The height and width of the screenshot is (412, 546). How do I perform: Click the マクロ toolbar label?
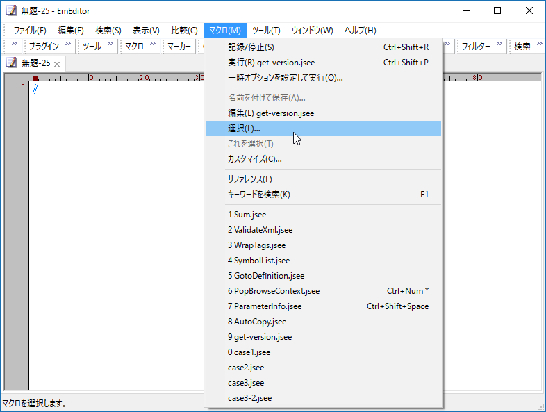134,47
